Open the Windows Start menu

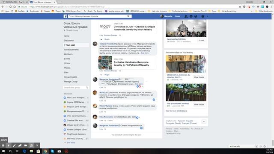(3, 151)
